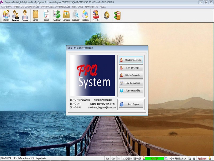Click the Entre em Contato button

pyautogui.click(x=131, y=68)
